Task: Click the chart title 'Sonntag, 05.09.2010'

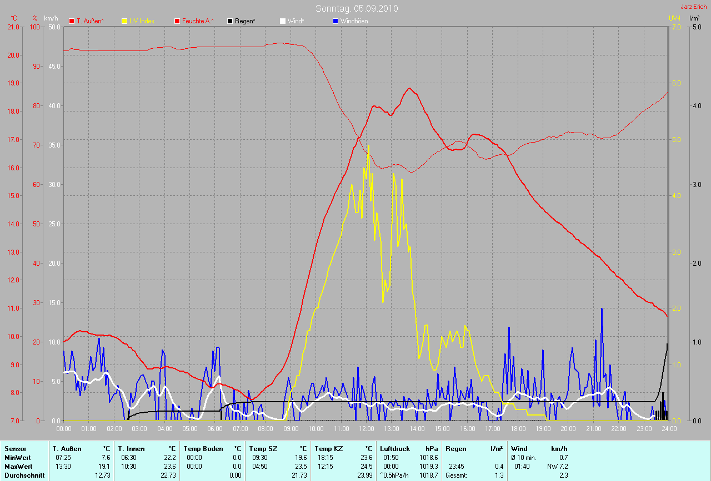Action: 357,8
